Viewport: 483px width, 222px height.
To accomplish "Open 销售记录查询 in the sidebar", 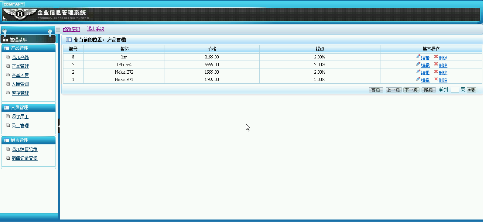I will tap(24, 158).
